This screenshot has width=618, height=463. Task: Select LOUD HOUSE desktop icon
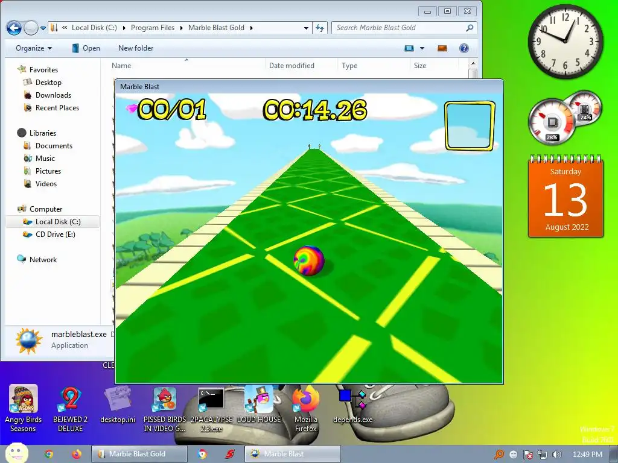point(259,405)
